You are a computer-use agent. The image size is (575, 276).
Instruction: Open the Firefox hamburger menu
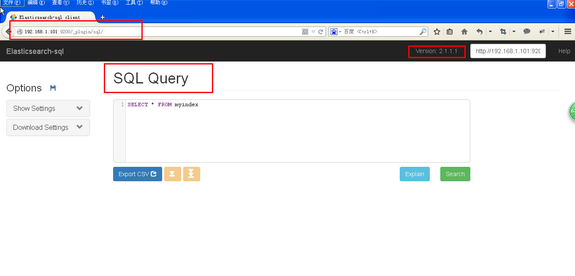click(x=568, y=32)
